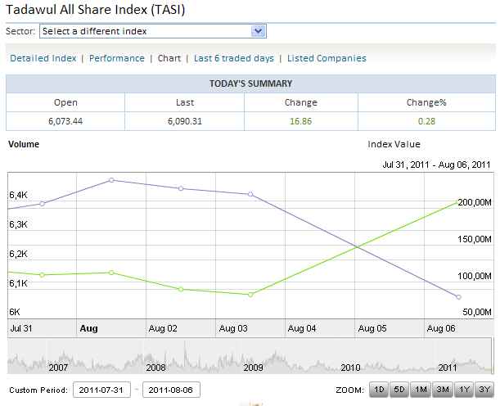Click the 2009 area in the history overview

(x=253, y=368)
